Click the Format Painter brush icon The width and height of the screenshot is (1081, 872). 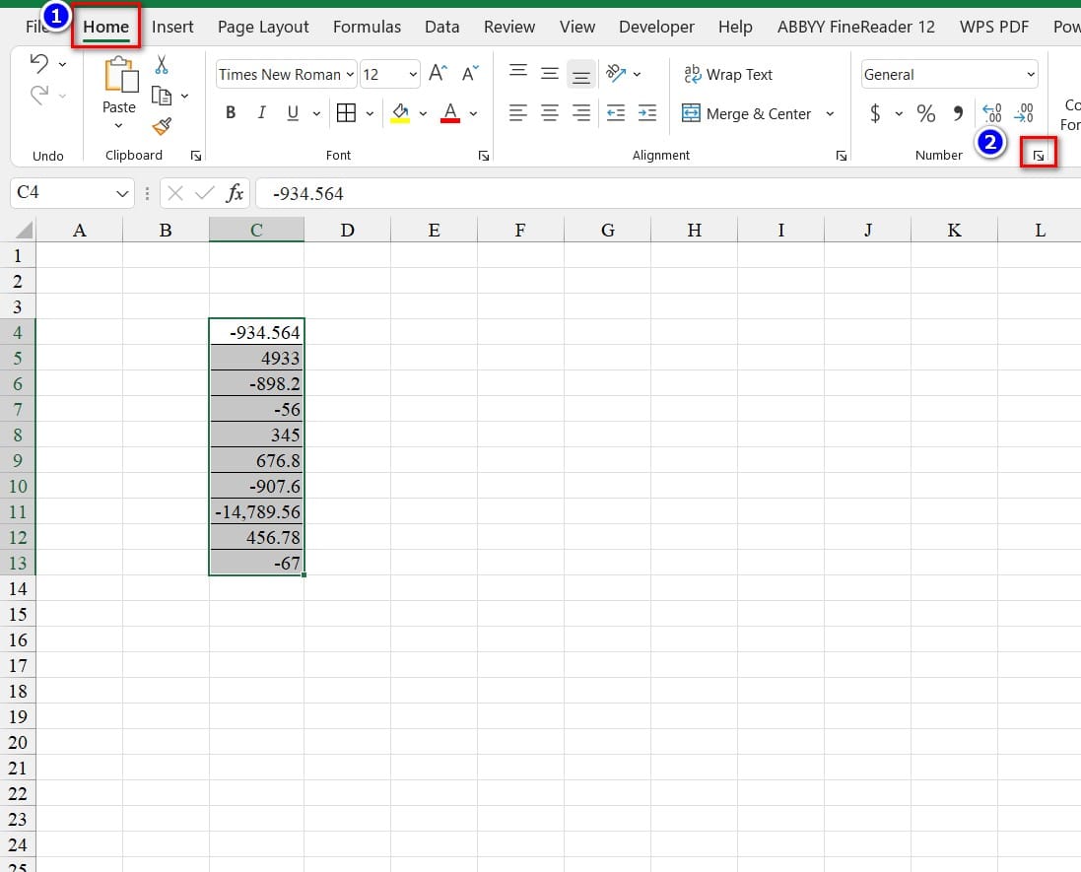click(x=162, y=126)
